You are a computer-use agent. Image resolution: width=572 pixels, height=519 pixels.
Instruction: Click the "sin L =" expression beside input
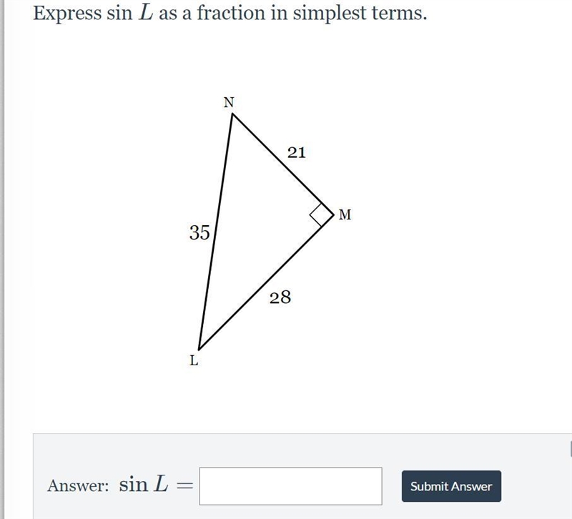156,485
